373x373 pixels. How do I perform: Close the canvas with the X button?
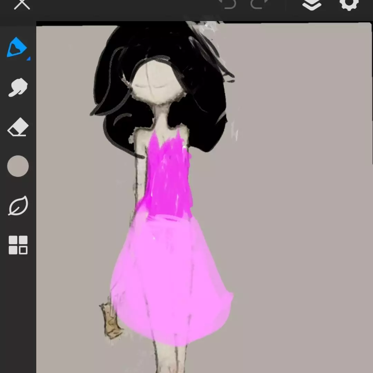point(22,4)
